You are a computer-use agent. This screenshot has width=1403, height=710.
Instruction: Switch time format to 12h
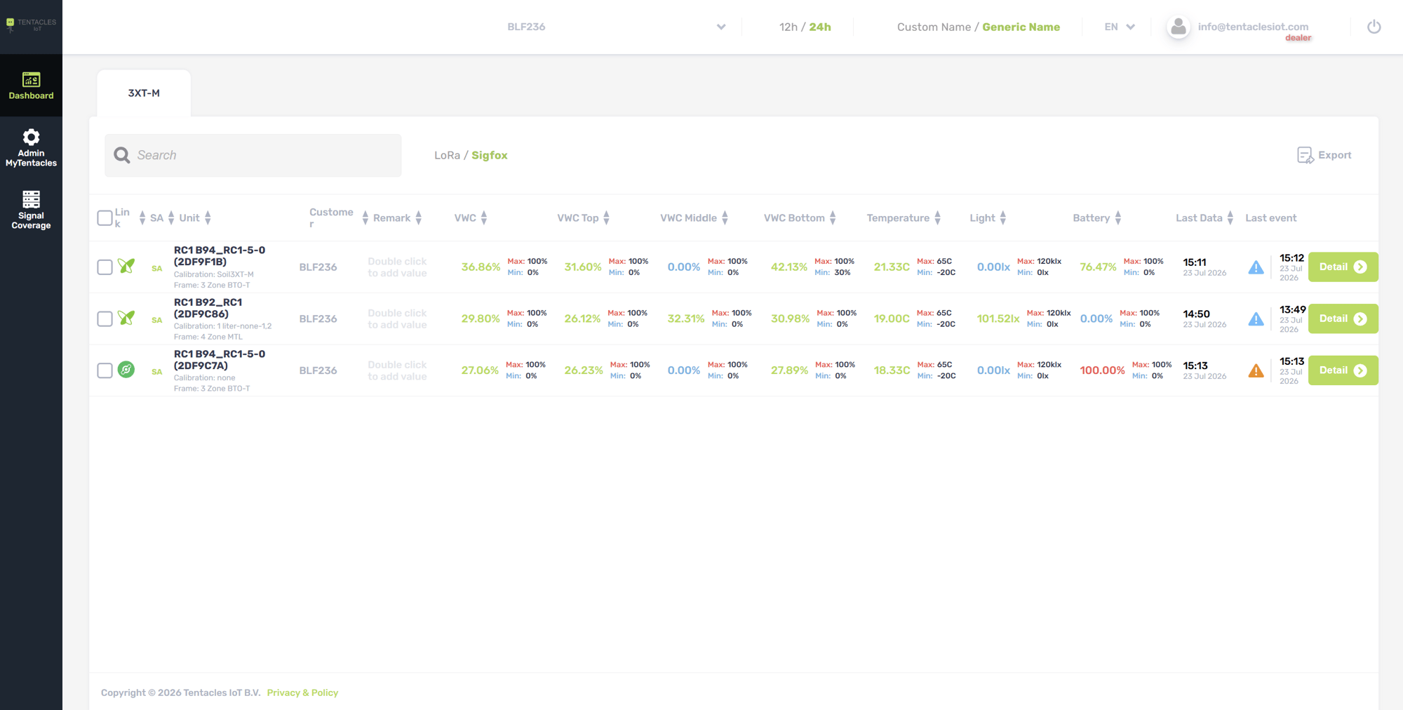[x=788, y=27]
